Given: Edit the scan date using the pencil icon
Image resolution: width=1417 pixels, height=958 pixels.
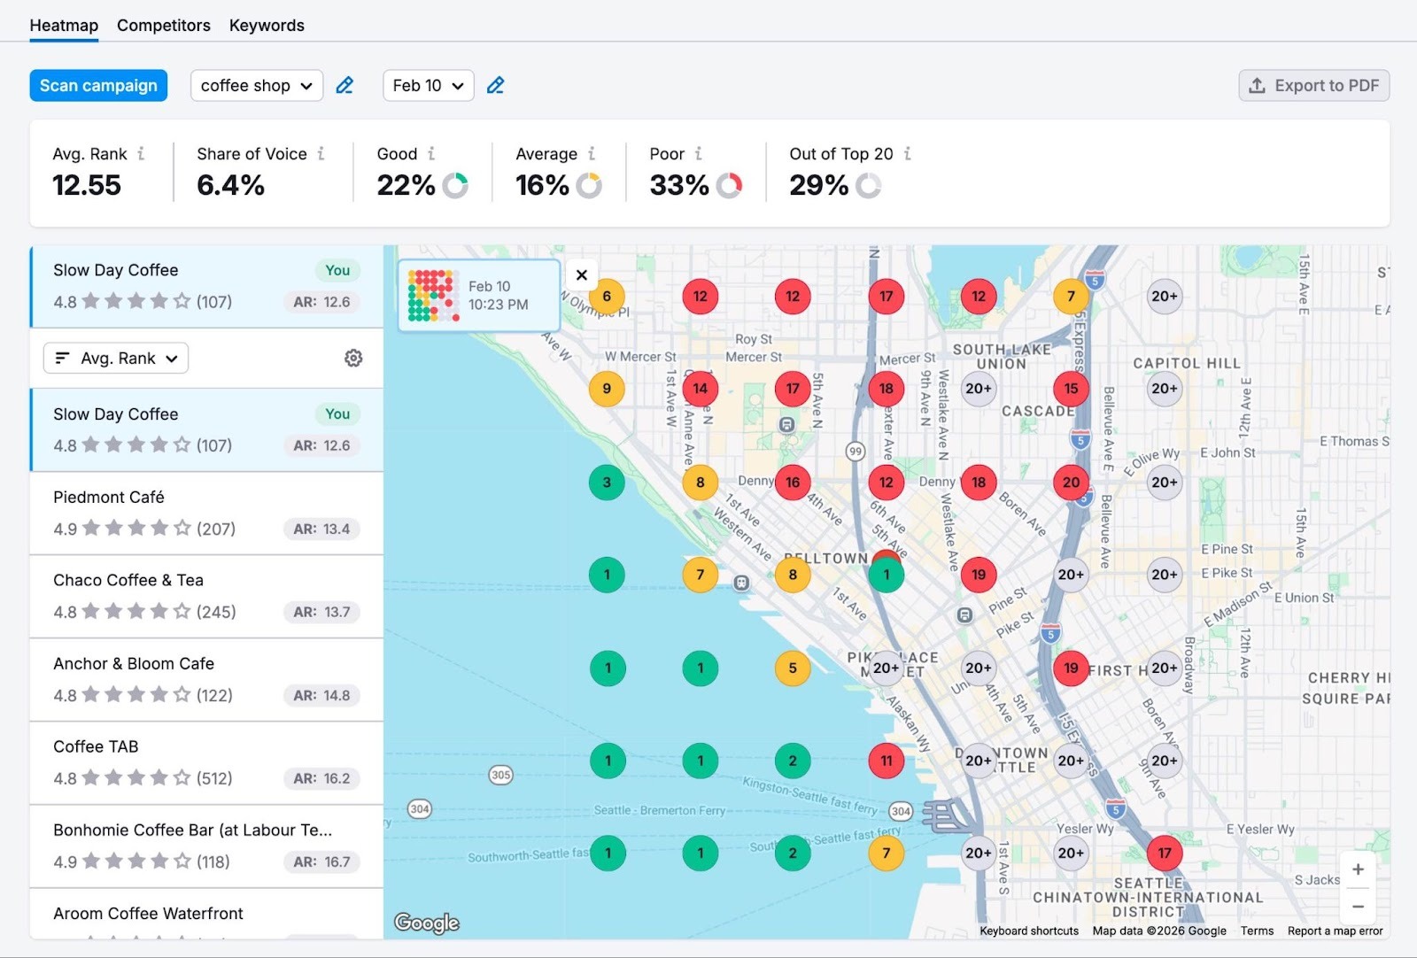Looking at the screenshot, I should [x=495, y=85].
